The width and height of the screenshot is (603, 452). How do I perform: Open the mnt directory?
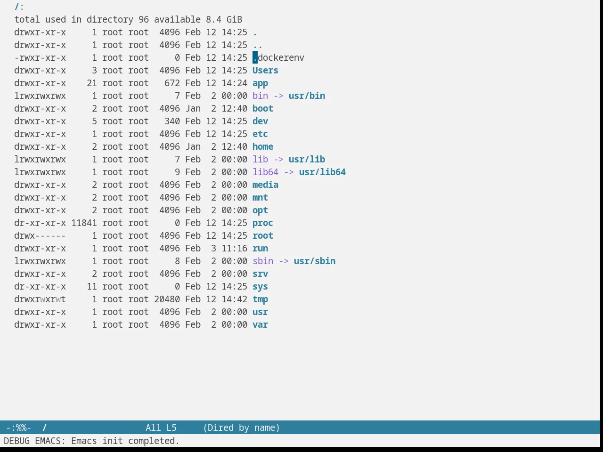click(x=260, y=197)
